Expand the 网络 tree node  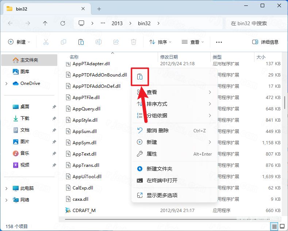click(7, 200)
